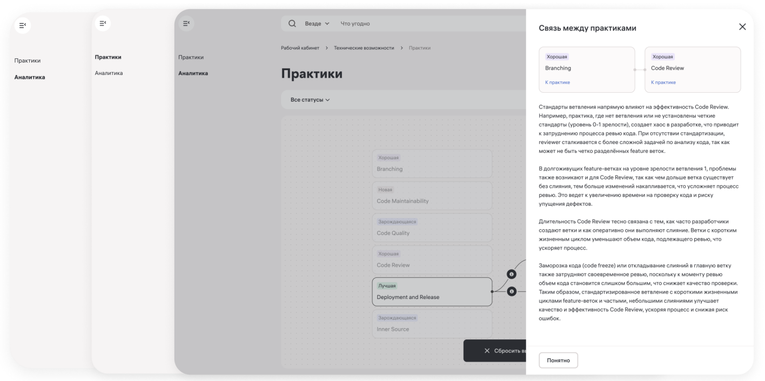
Task: Click the hamburger icon above the Практики list
Action: tap(104, 22)
